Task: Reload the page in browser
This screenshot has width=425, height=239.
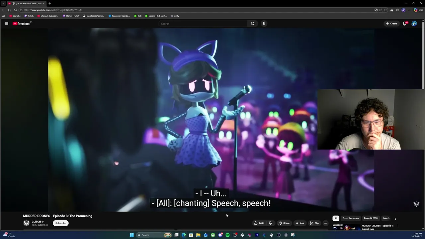Action: tap(9, 10)
